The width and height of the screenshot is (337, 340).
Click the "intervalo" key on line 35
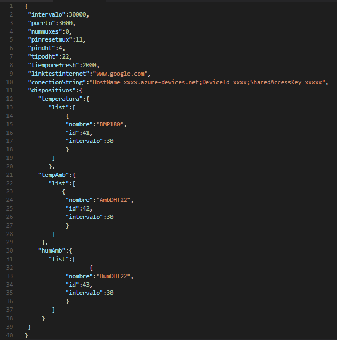pos(84,293)
